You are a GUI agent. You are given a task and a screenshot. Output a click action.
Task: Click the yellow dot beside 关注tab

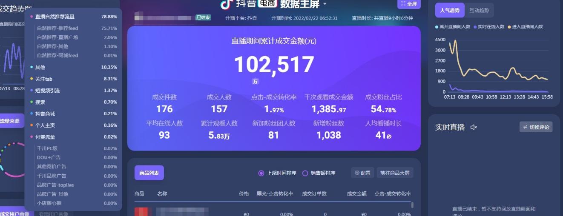pos(32,79)
